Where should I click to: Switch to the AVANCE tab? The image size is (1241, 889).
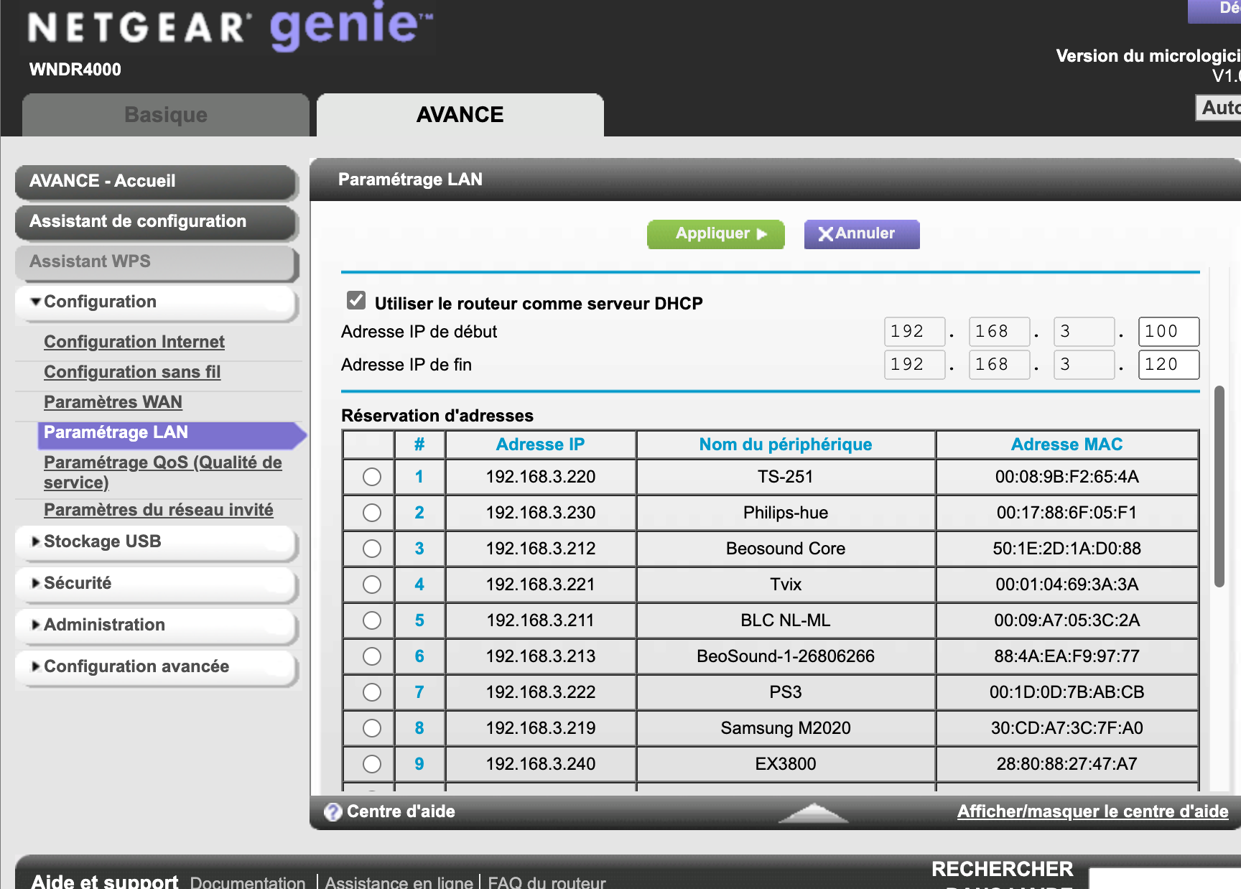[x=460, y=115]
